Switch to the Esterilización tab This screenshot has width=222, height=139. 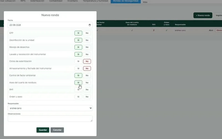click(37, 1)
